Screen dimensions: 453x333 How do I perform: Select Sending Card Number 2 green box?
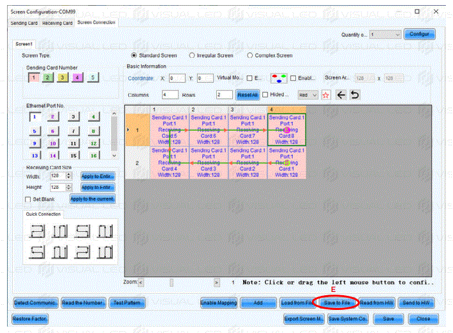(x=47, y=77)
